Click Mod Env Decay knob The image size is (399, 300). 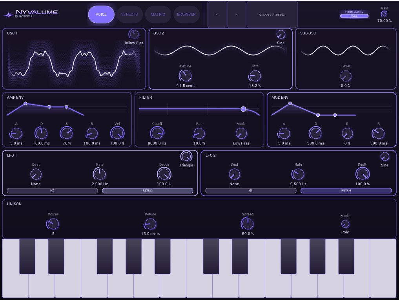tap(315, 134)
